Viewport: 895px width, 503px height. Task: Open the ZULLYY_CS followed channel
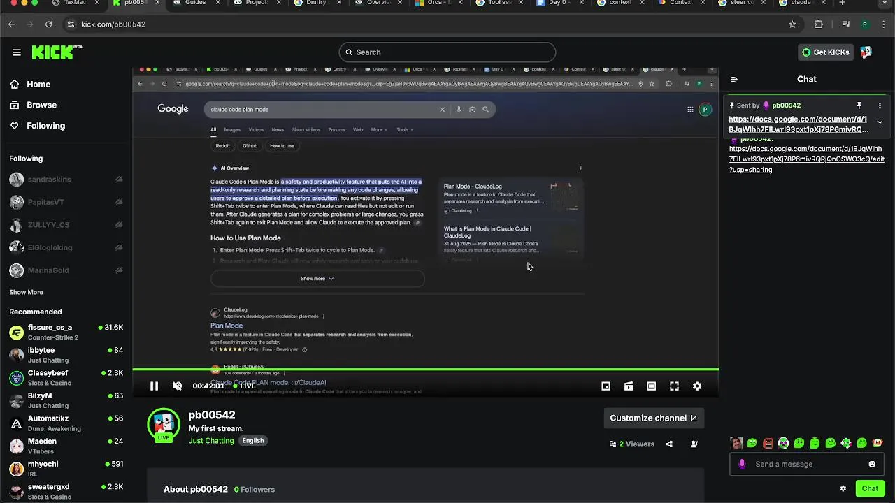tap(66, 225)
